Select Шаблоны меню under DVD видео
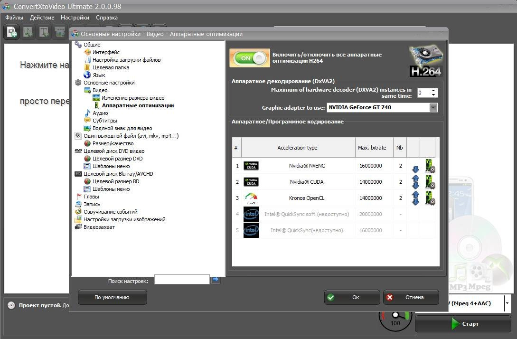The image size is (517, 339). 111,166
